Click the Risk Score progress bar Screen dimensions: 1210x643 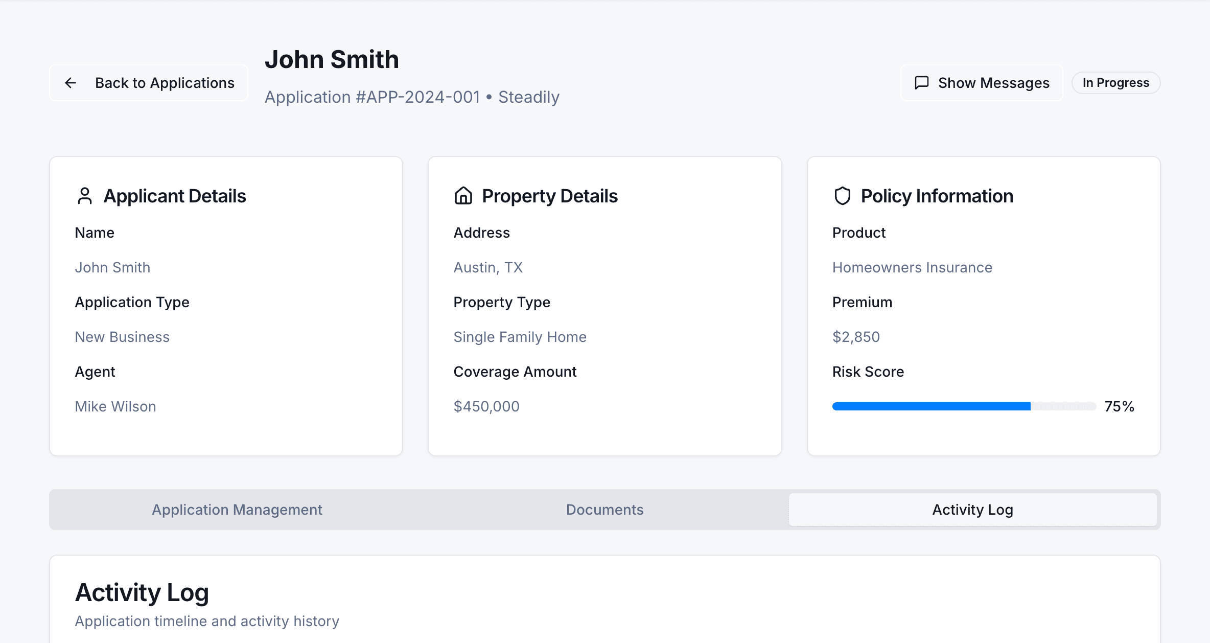[x=964, y=406]
